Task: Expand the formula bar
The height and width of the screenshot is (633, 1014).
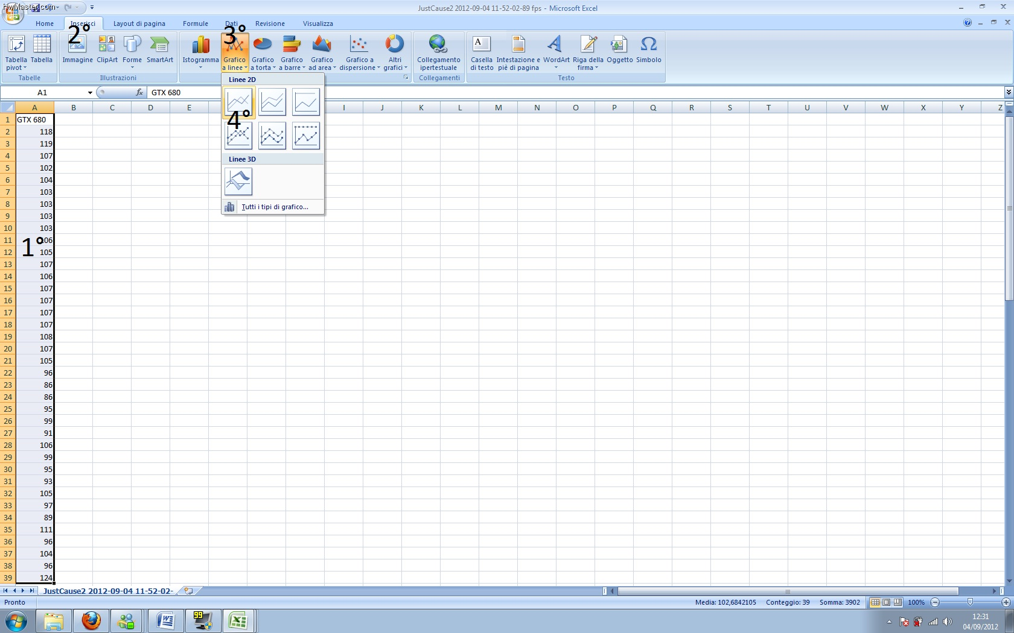Action: click(x=1009, y=92)
